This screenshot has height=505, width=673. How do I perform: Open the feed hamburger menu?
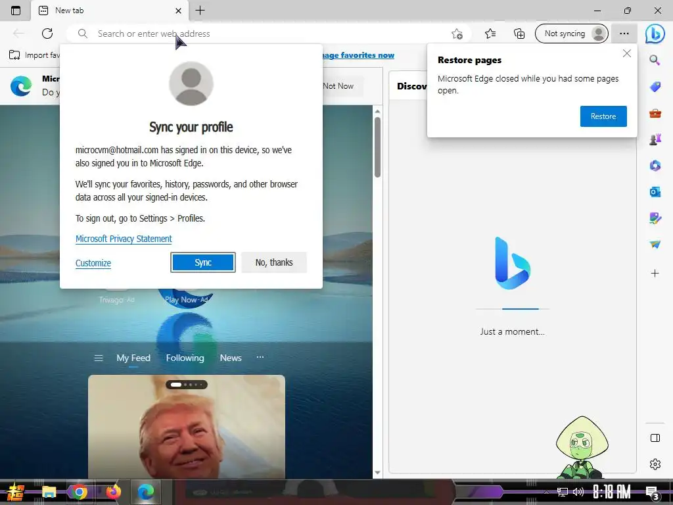point(99,358)
